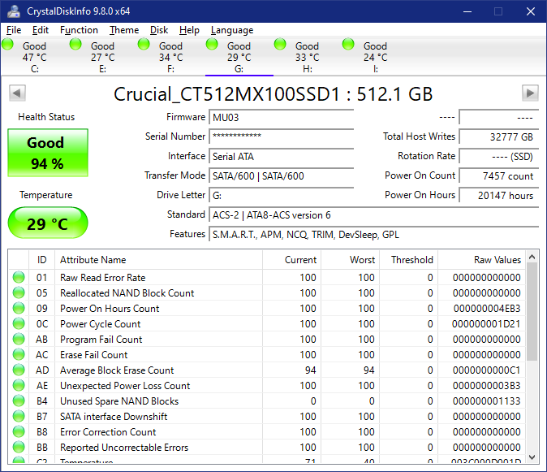
Task: Click status dot for Unexpected Power Loss Count
Action: click(19, 385)
